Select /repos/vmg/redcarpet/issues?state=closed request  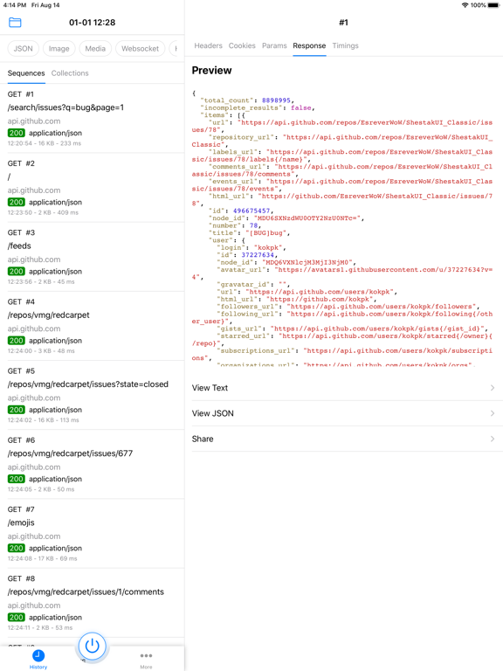coord(92,396)
